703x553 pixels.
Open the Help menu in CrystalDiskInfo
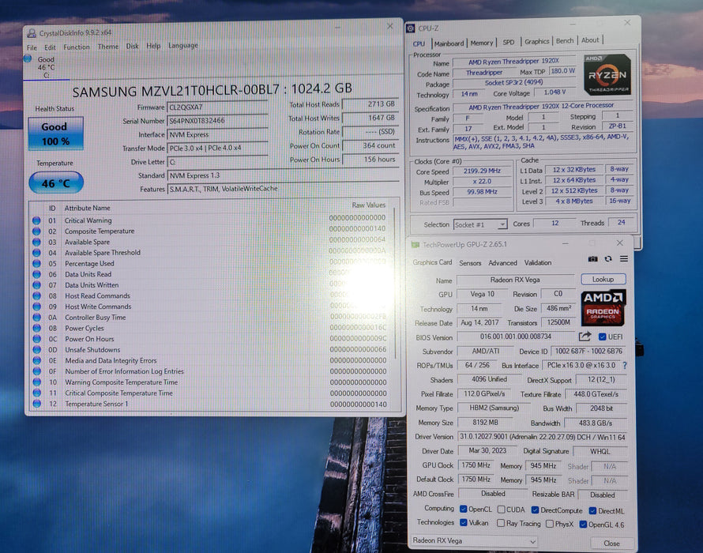(x=153, y=46)
